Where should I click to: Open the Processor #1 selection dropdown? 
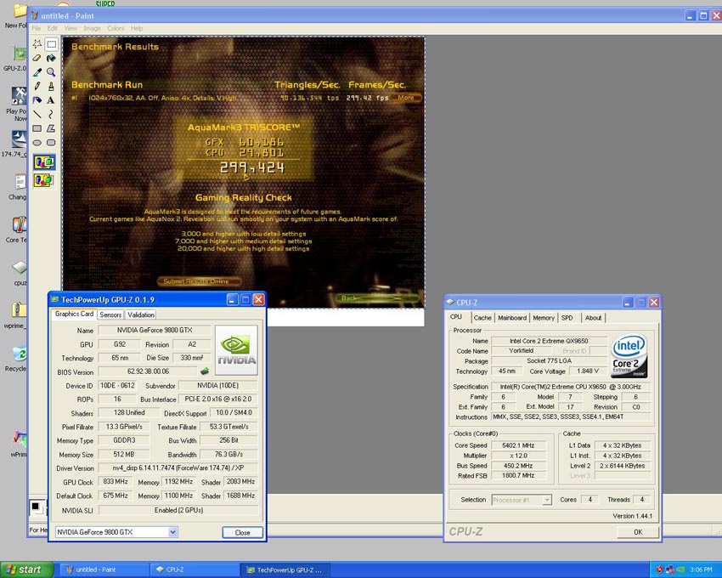(x=546, y=500)
